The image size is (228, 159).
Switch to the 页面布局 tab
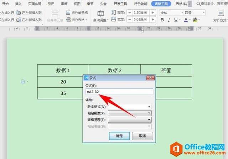click(x=35, y=4)
